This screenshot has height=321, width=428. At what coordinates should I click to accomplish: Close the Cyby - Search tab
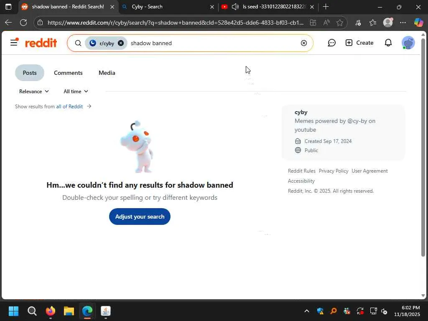[x=212, y=7]
